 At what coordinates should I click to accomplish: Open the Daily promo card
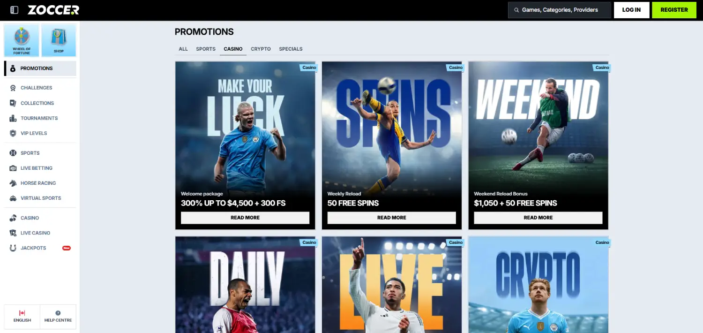coord(245,285)
